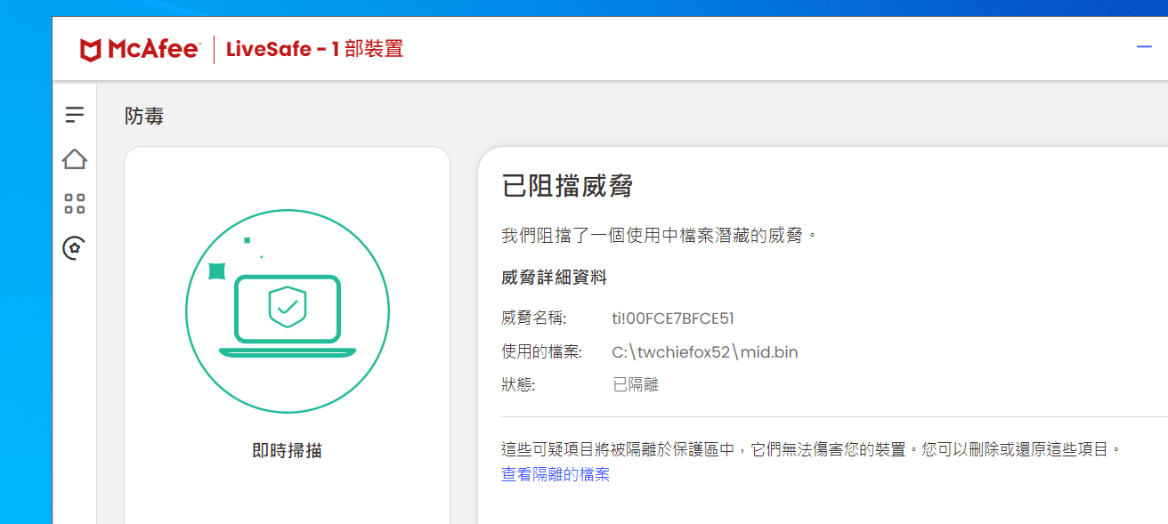Image resolution: width=1168 pixels, height=524 pixels.
Task: Click the 狀態 field label
Action: coord(518,385)
